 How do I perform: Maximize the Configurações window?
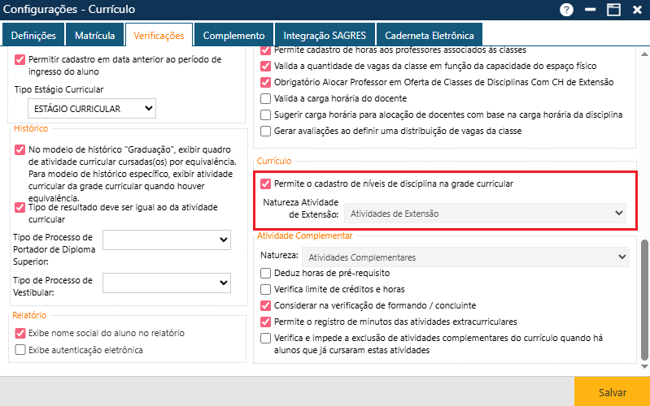click(613, 10)
